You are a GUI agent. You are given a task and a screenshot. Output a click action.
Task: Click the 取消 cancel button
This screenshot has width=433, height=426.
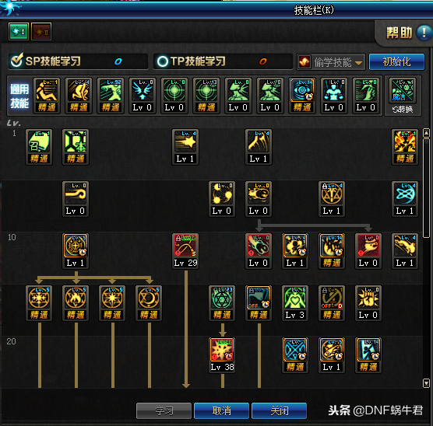221,410
